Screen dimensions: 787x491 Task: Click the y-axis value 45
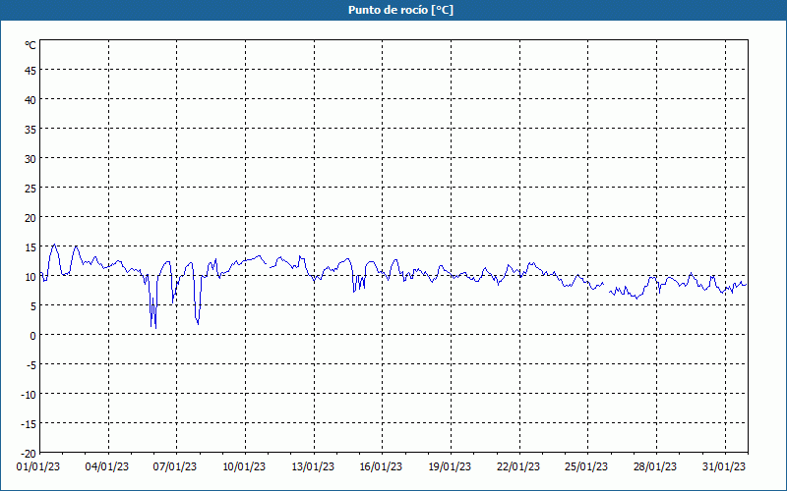tap(30, 71)
